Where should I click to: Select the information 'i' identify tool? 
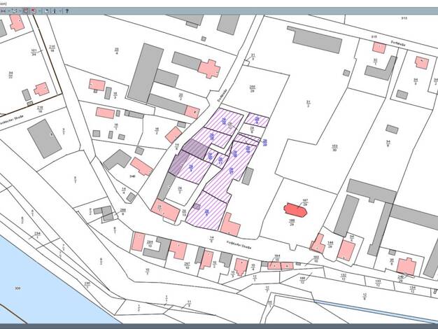click(55, 11)
